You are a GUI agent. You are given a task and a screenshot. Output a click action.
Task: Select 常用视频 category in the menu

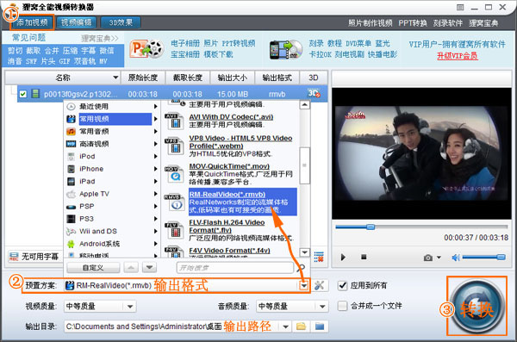click(x=115, y=119)
